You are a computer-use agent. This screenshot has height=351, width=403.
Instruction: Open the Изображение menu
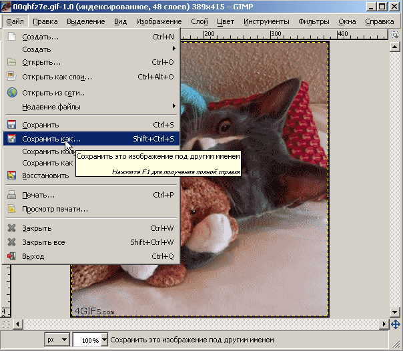tap(159, 21)
